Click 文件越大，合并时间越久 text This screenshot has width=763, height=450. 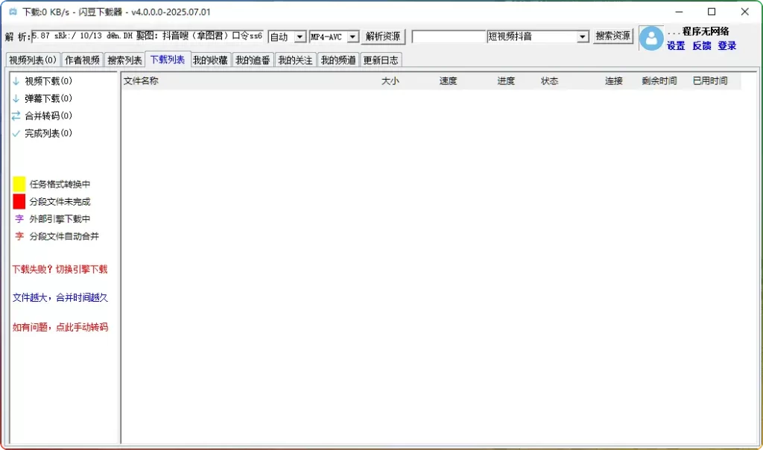click(x=60, y=298)
